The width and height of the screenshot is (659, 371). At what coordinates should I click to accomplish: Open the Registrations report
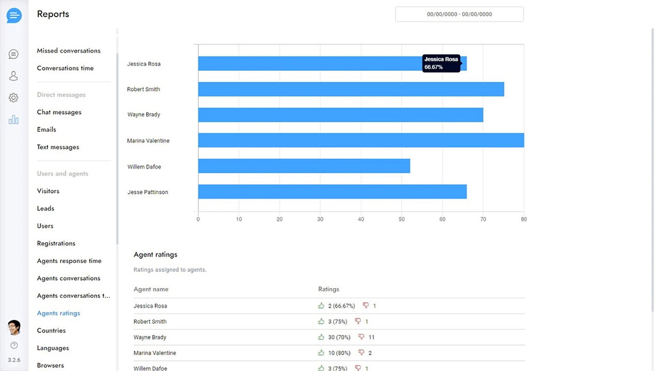point(56,243)
